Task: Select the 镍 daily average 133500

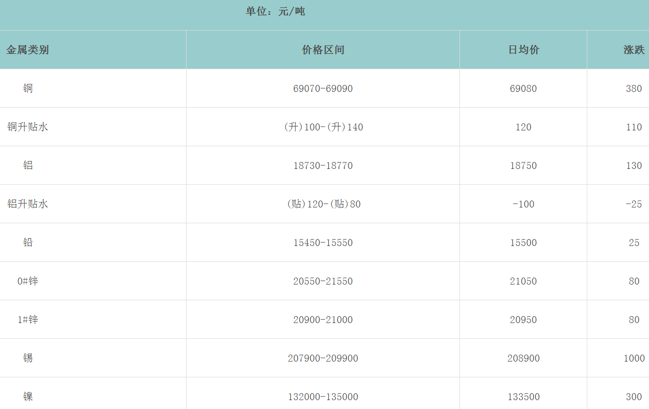Action: [523, 397]
